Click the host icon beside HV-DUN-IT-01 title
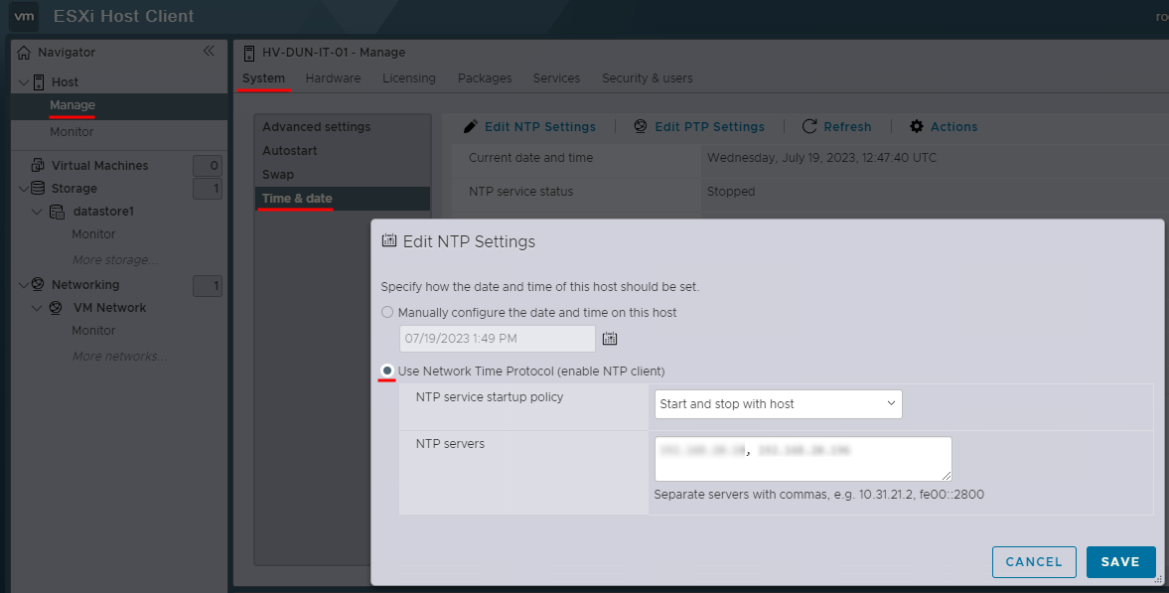 coord(249,53)
